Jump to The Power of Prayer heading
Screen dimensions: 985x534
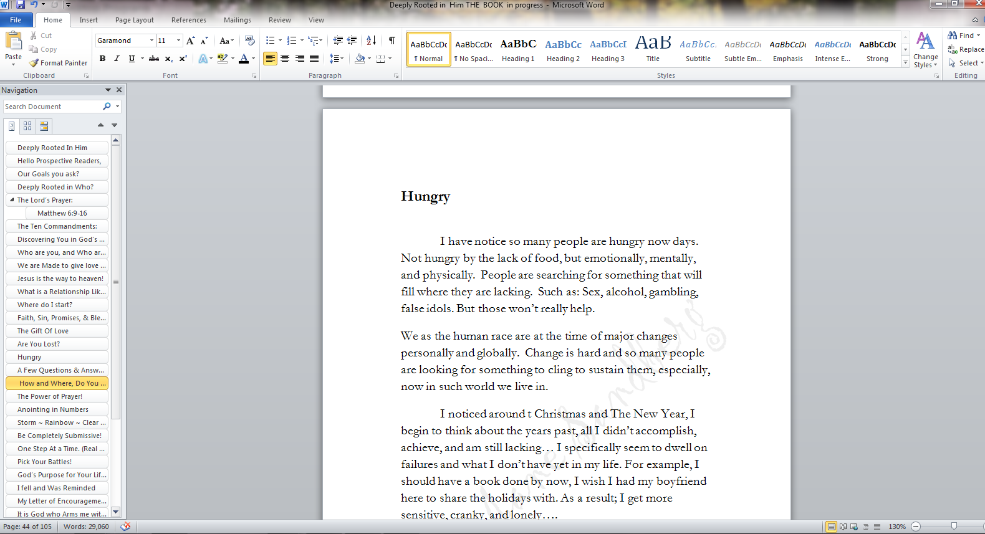(50, 396)
